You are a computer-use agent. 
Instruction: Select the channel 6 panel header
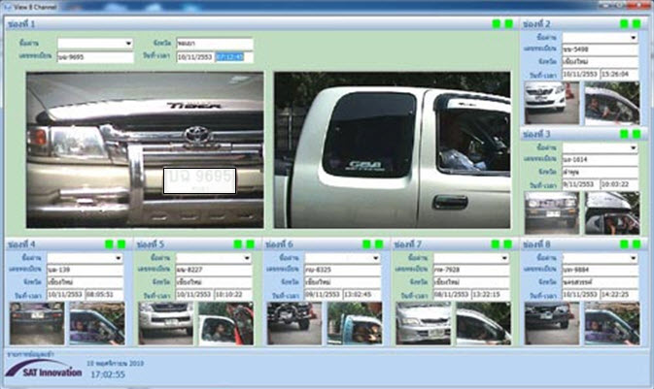[311, 244]
